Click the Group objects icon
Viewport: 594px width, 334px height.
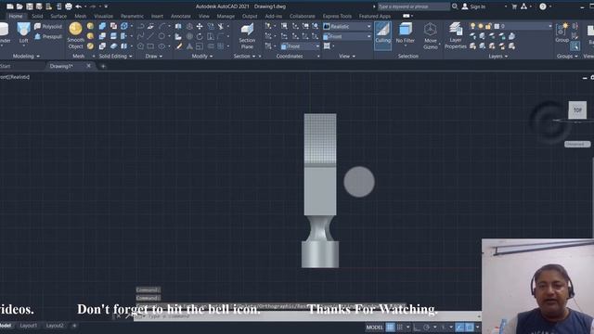(x=562, y=32)
